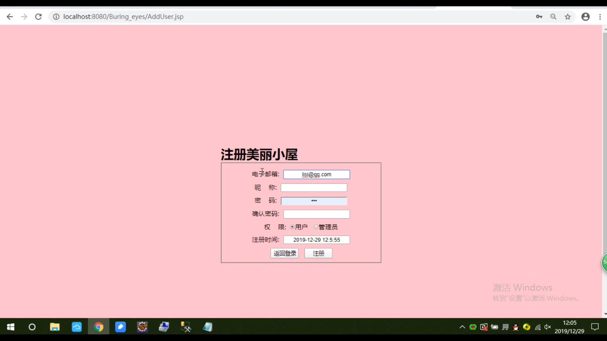Focus the email field containing lisi@qq.com

point(316,174)
